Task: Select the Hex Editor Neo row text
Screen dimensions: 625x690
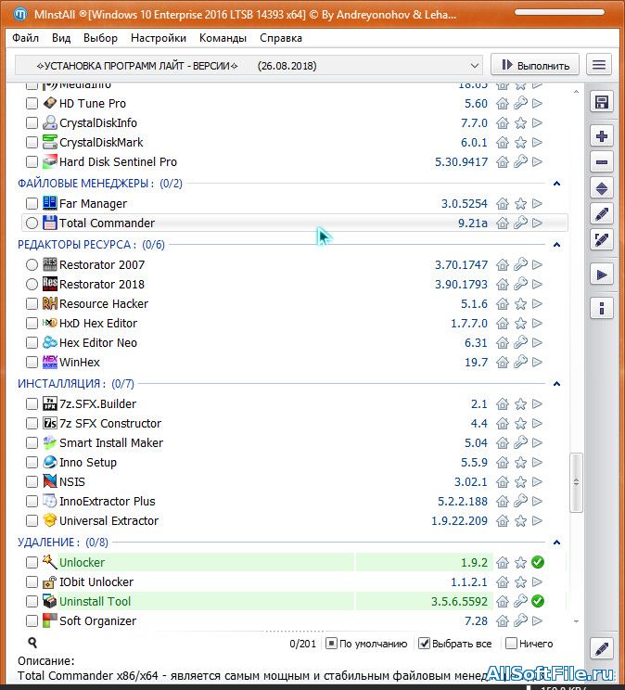Action: (98, 343)
